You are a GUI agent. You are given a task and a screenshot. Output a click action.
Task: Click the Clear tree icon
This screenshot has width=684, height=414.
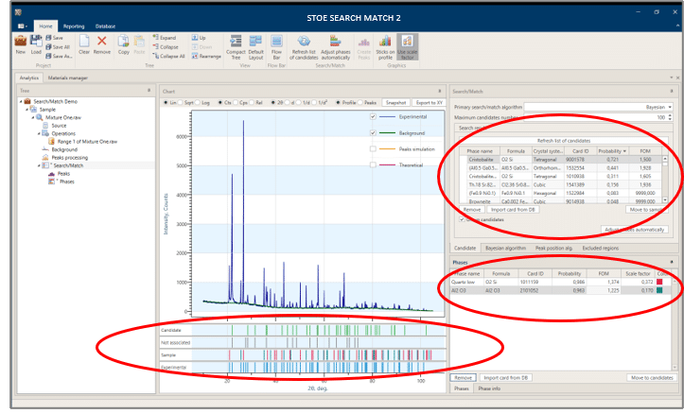point(84,44)
